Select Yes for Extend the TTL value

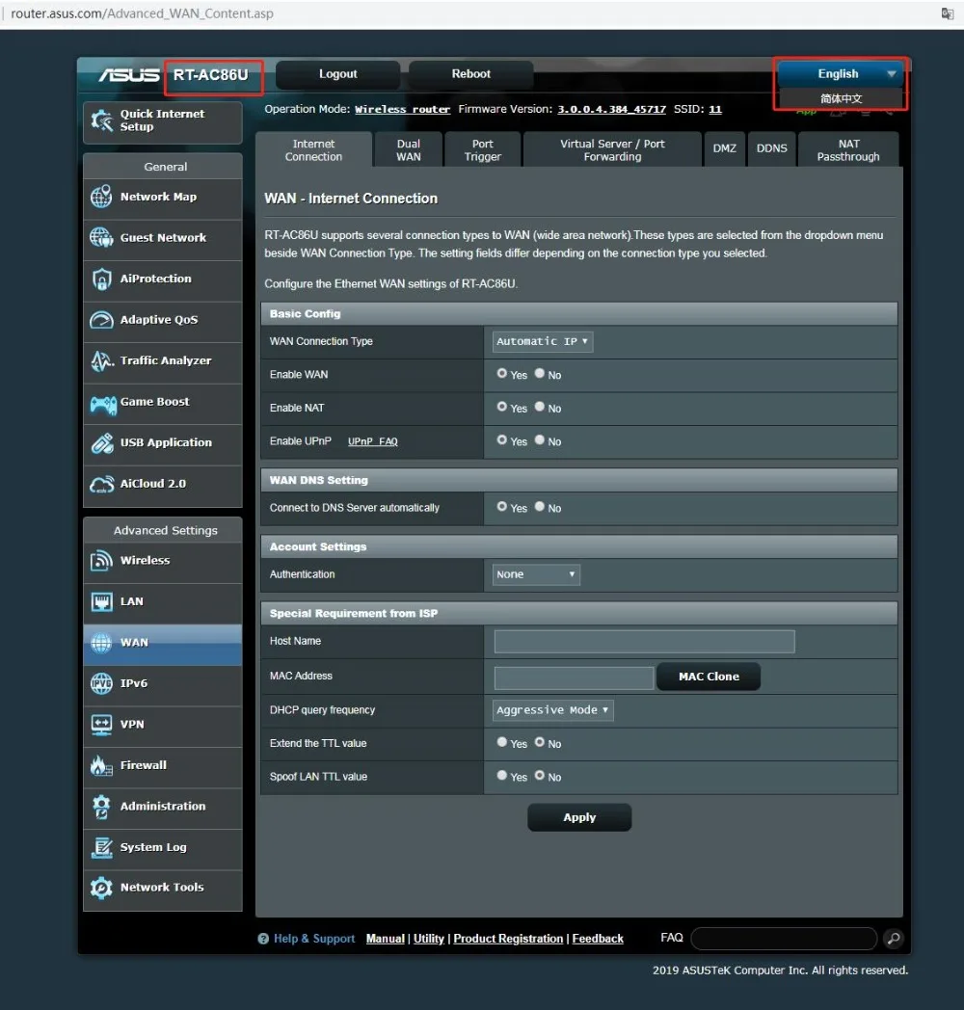[502, 743]
